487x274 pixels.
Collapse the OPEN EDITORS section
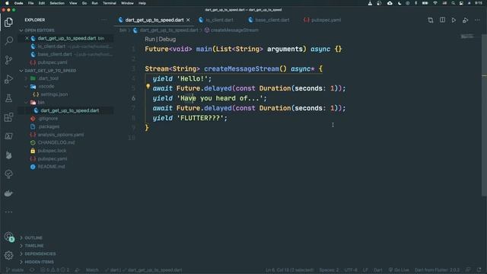37,30
